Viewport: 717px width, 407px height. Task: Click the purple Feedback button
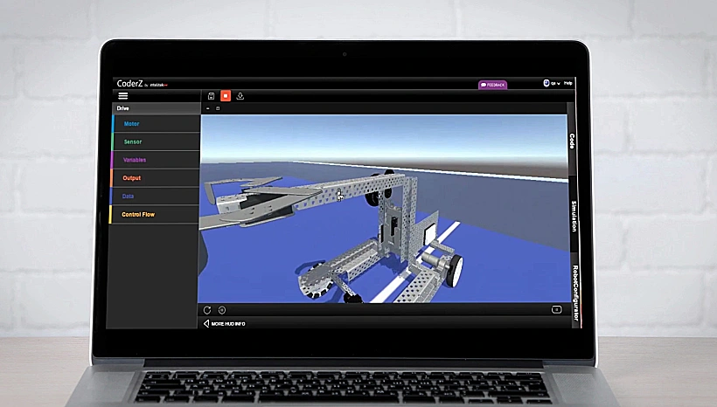pyautogui.click(x=492, y=85)
